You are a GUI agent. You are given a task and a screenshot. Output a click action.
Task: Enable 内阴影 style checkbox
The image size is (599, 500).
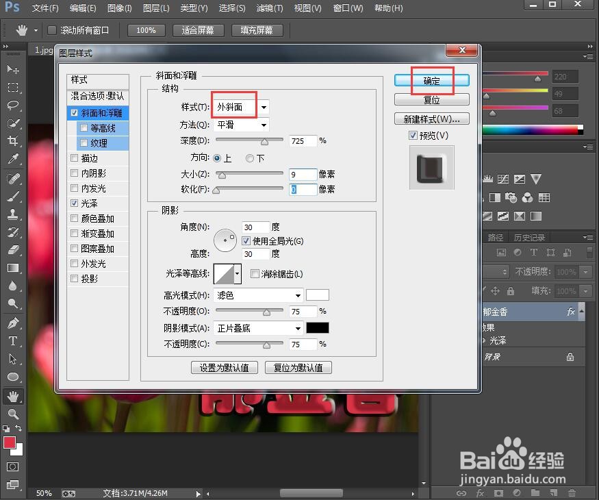tap(75, 173)
